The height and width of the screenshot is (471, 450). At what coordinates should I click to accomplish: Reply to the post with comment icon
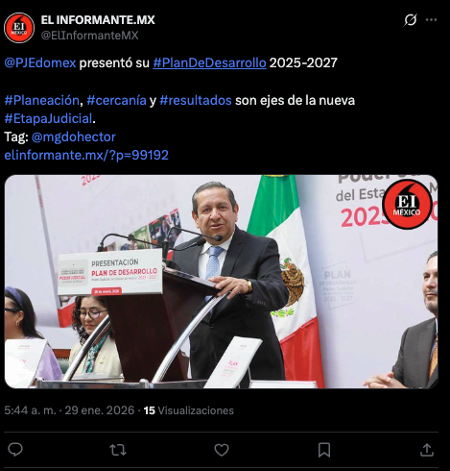tap(15, 450)
